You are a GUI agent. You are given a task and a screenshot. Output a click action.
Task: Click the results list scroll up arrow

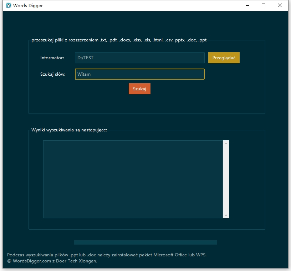pos(226,144)
